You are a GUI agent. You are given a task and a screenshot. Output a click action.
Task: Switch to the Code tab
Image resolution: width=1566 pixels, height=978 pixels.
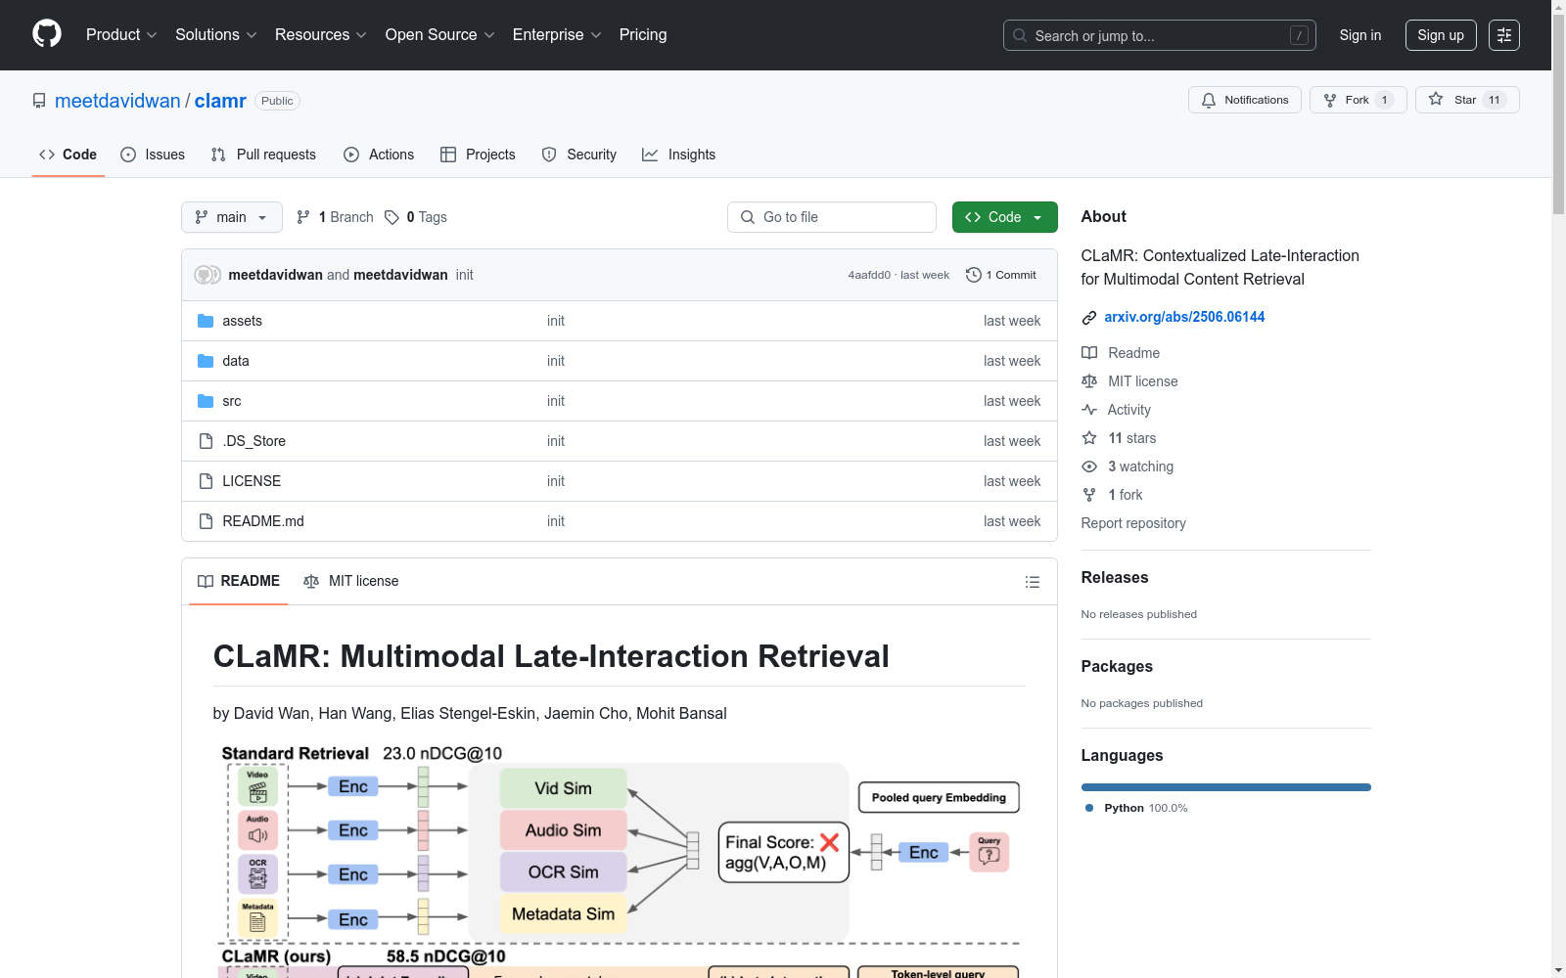(69, 155)
